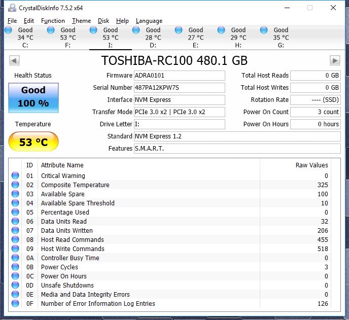Select the H: drive status icon
Image resolution: width=349 pixels, height=320 pixels.
click(x=221, y=30)
